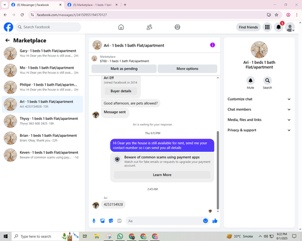Open Mo's apartment conversation
302x241 pixels.
[x=42, y=70]
